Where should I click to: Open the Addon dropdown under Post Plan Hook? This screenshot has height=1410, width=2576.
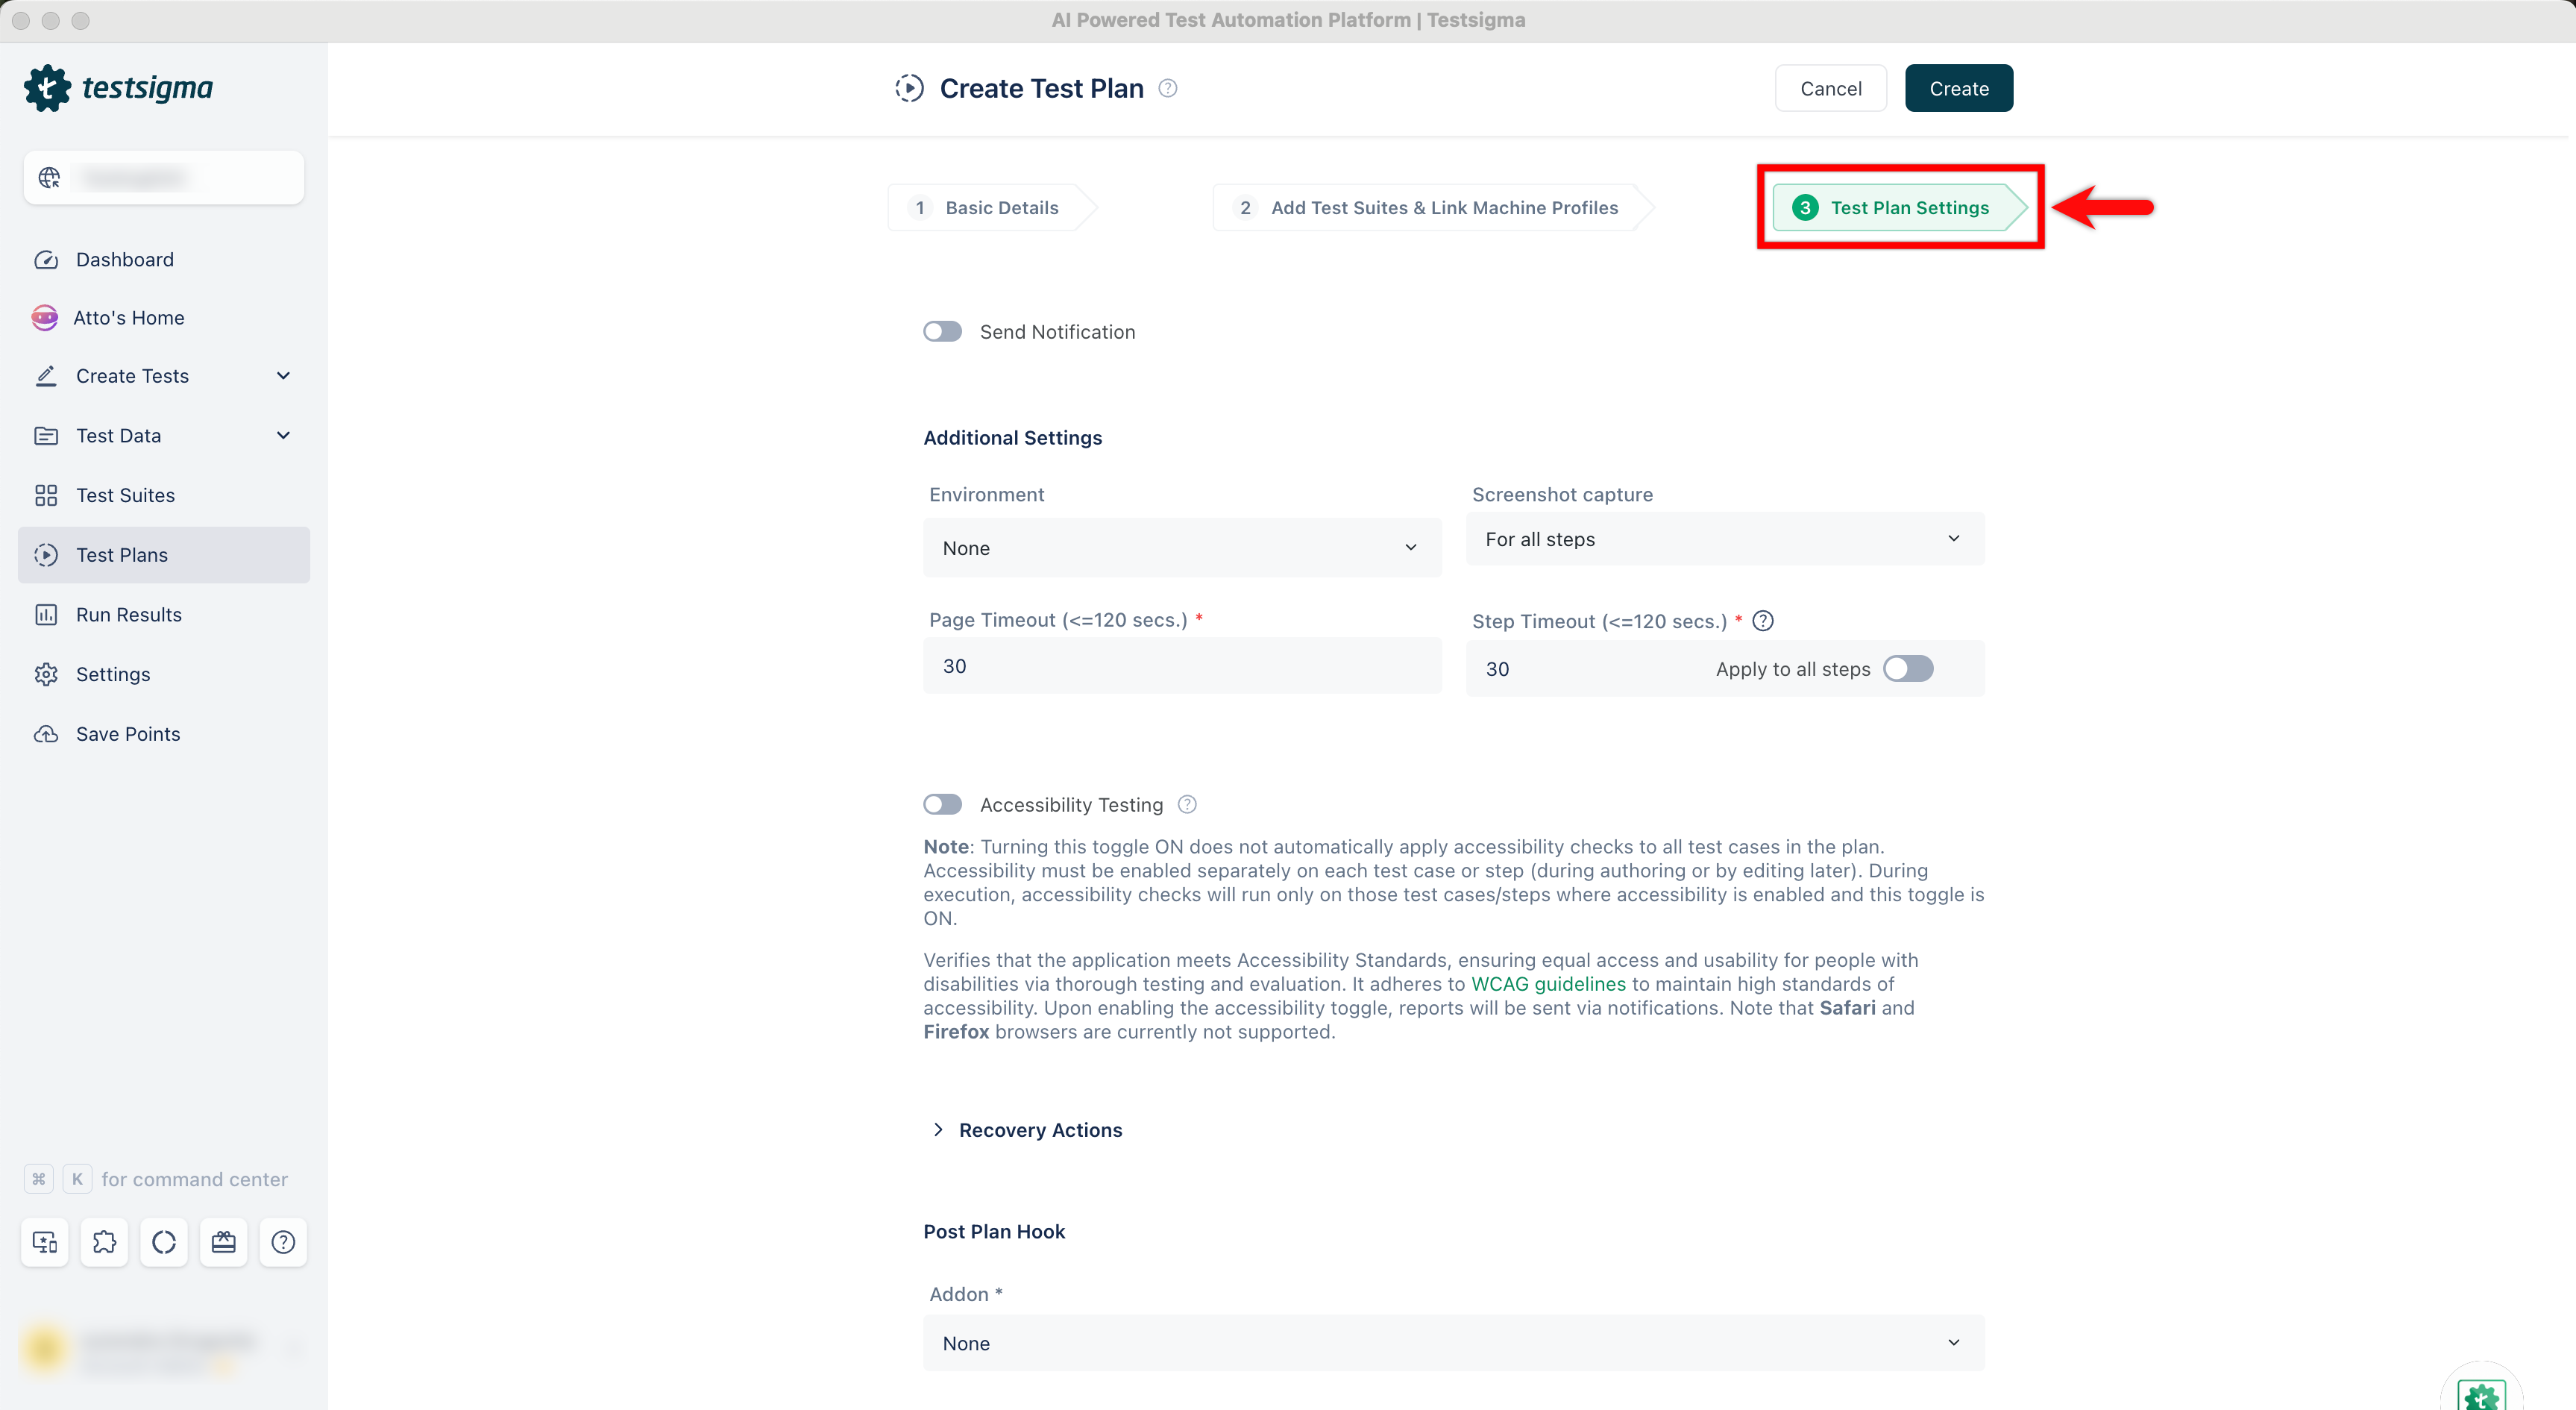(1453, 1343)
